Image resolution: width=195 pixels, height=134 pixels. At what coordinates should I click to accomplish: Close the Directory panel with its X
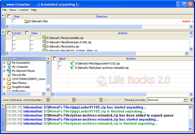(x=3, y=16)
